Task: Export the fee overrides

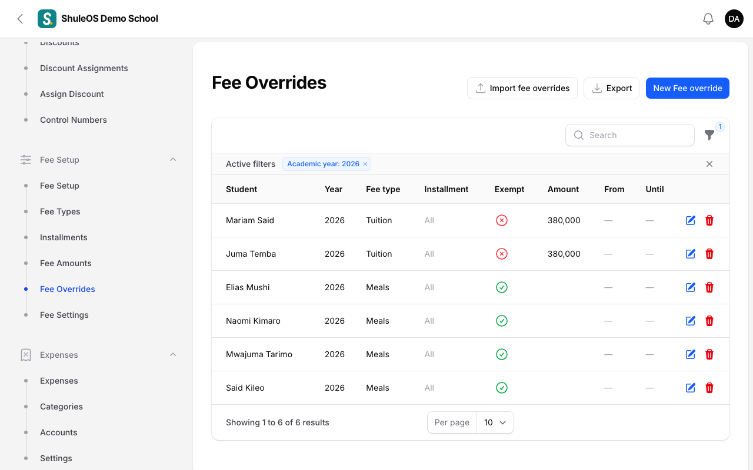Action: tap(611, 88)
